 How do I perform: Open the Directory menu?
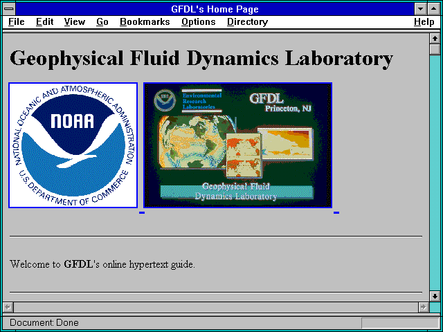pyautogui.click(x=248, y=21)
